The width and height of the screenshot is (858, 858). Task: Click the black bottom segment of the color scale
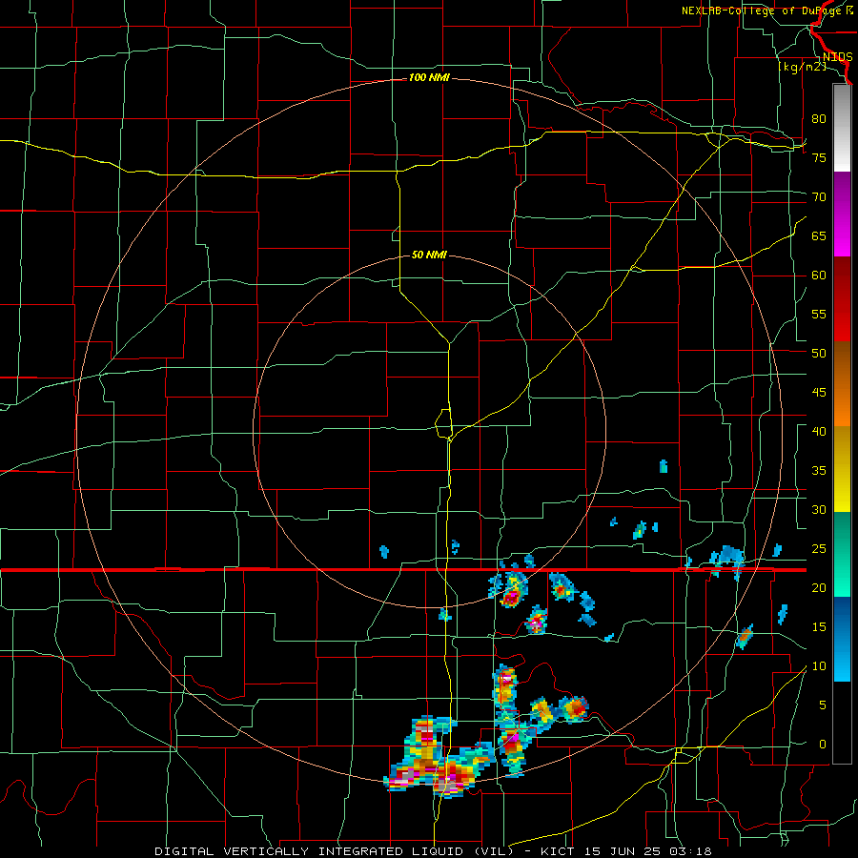842,723
